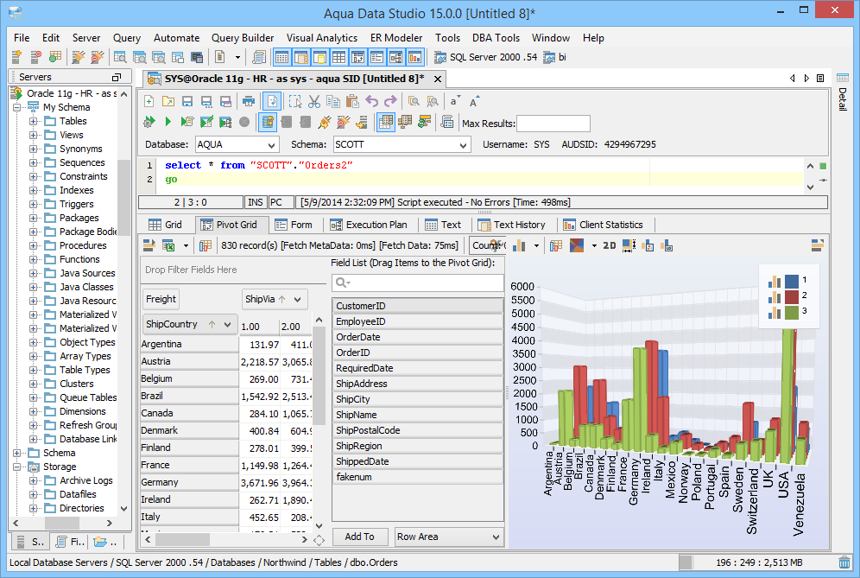Click the Freight field button
This screenshot has width=860, height=578.
point(161,299)
